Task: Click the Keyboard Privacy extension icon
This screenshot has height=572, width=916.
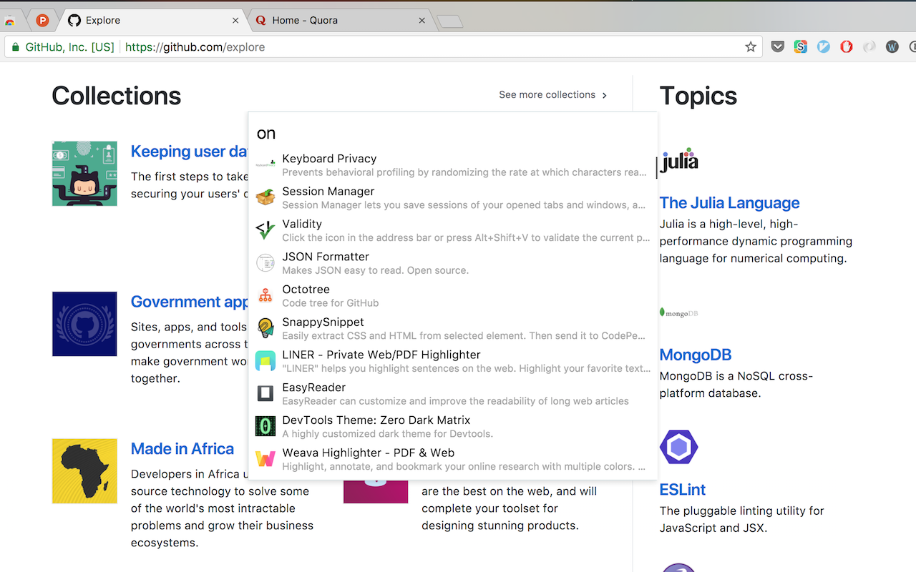Action: tap(265, 164)
